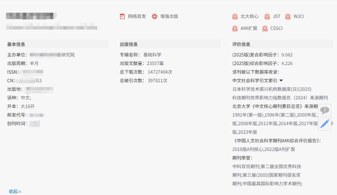Click the JST award ribbon icon
This screenshot has width=337, height=195.
(x=267, y=16)
